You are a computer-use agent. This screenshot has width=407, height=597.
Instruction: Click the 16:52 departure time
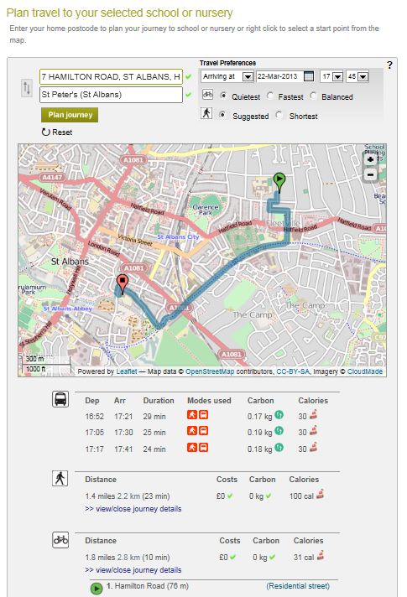95,417
